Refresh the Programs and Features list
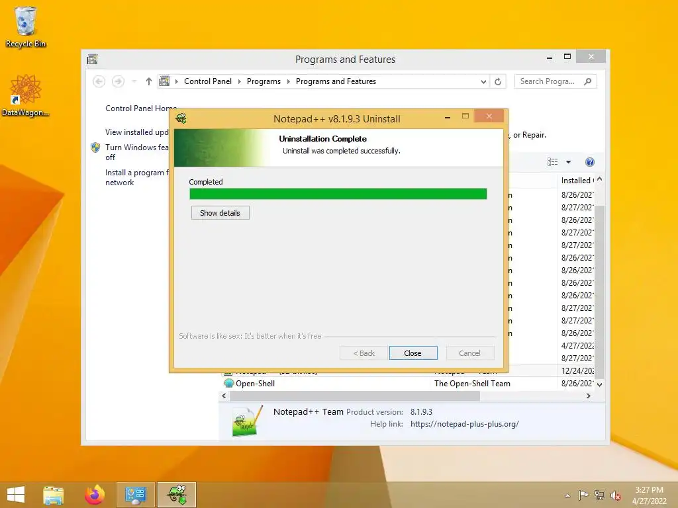 coord(498,81)
